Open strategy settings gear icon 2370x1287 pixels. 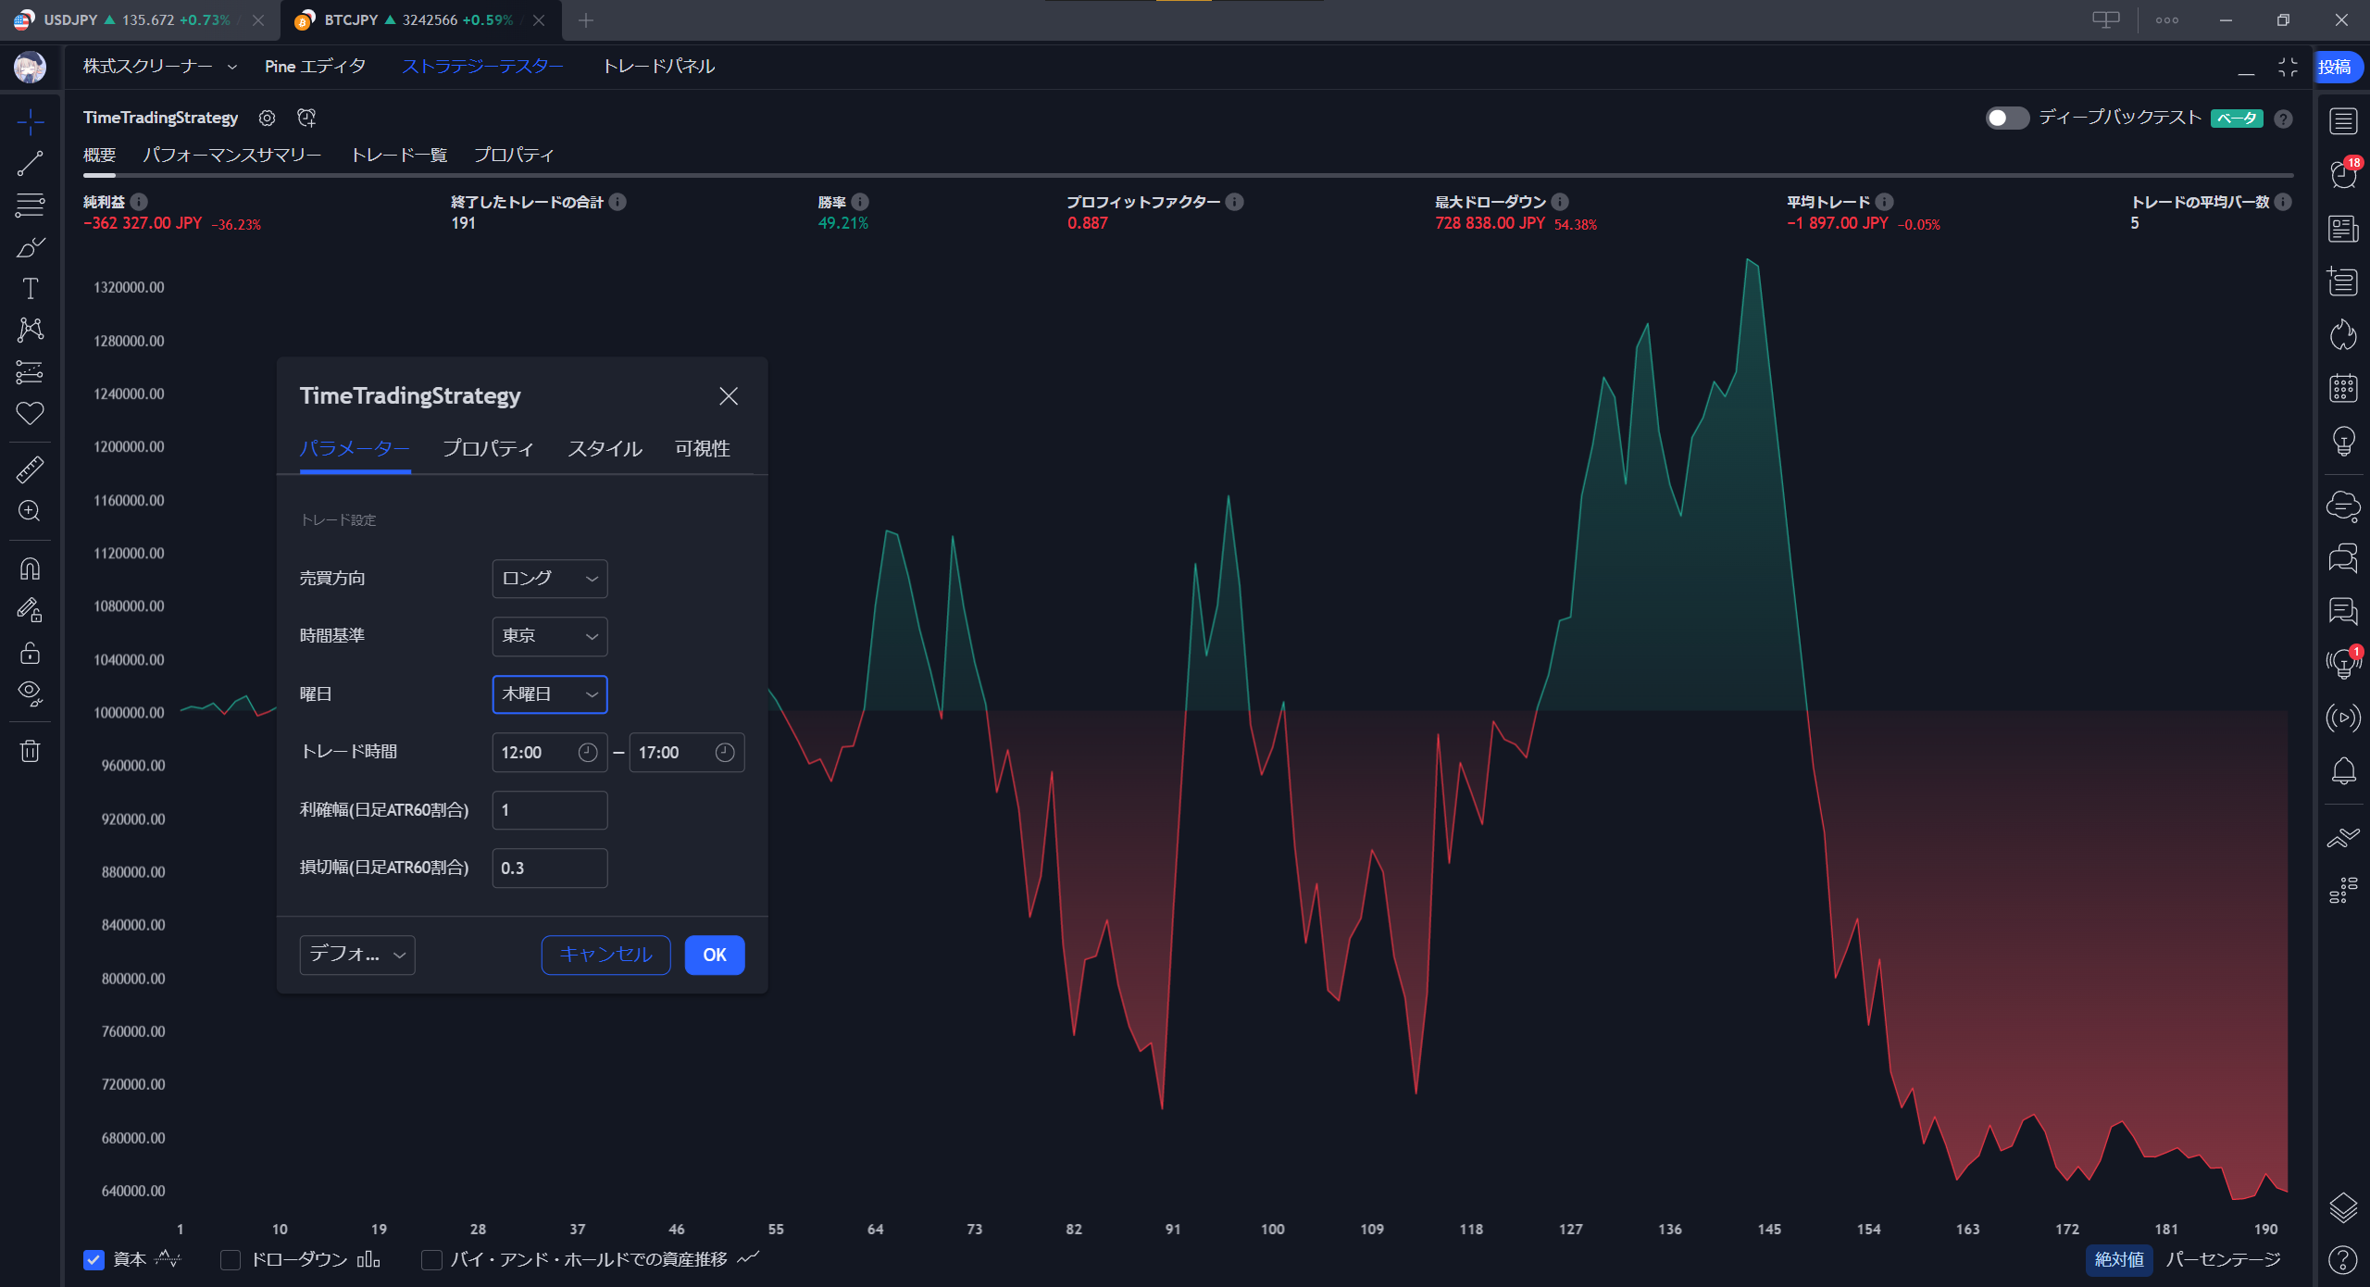click(x=267, y=118)
